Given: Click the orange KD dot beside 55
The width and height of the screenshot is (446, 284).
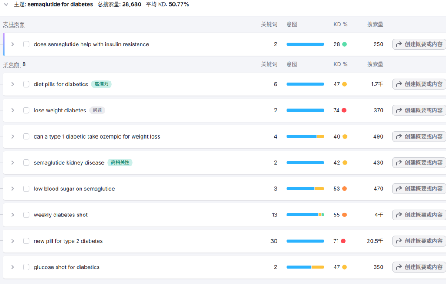Looking at the screenshot, I should (345, 215).
